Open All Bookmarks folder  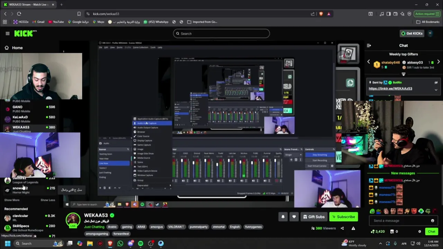(x=428, y=22)
